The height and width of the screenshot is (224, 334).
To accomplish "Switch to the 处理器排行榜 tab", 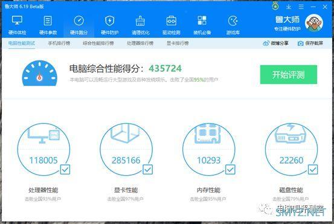I will point(140,43).
